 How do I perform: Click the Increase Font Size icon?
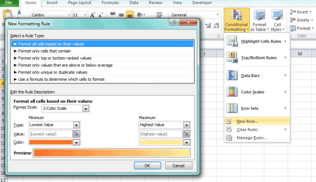[93, 15]
